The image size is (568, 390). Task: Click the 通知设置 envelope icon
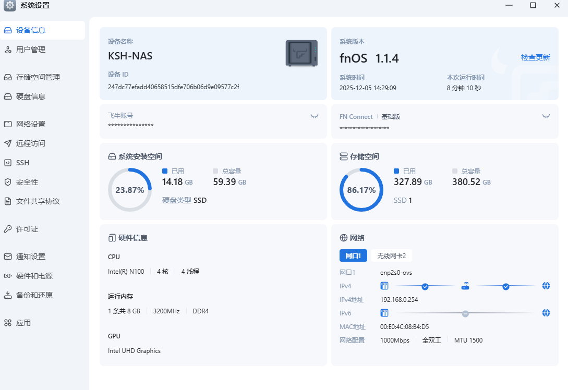coord(8,257)
